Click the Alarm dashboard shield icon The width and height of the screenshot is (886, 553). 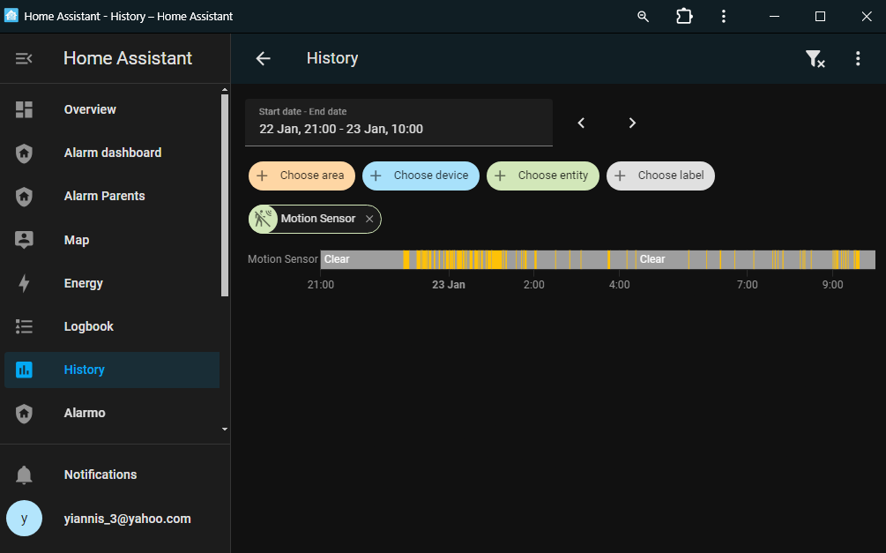[24, 153]
